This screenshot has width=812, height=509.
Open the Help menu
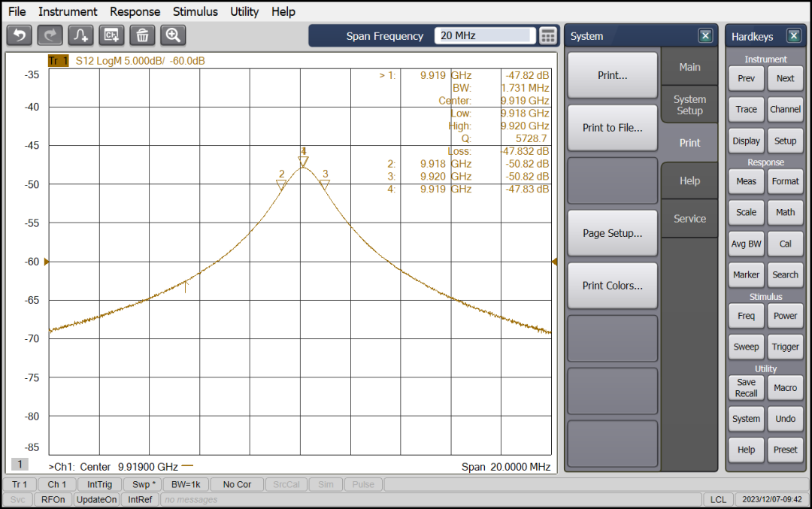(x=283, y=11)
